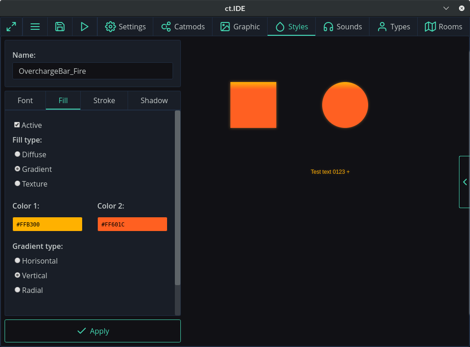Open the hamburger main menu
The width and height of the screenshot is (470, 347).
coord(35,27)
